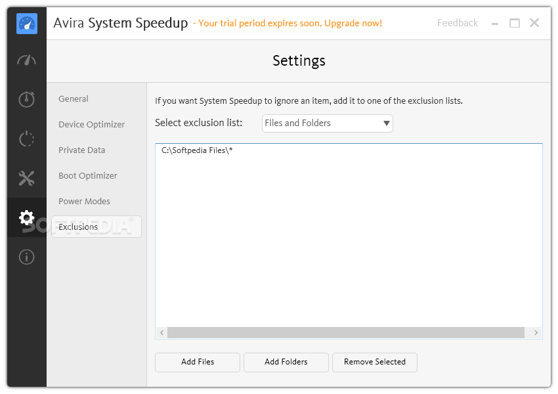Image resolution: width=558 pixels, height=394 pixels.
Task: Switch to the General settings tab
Action: pyautogui.click(x=74, y=99)
